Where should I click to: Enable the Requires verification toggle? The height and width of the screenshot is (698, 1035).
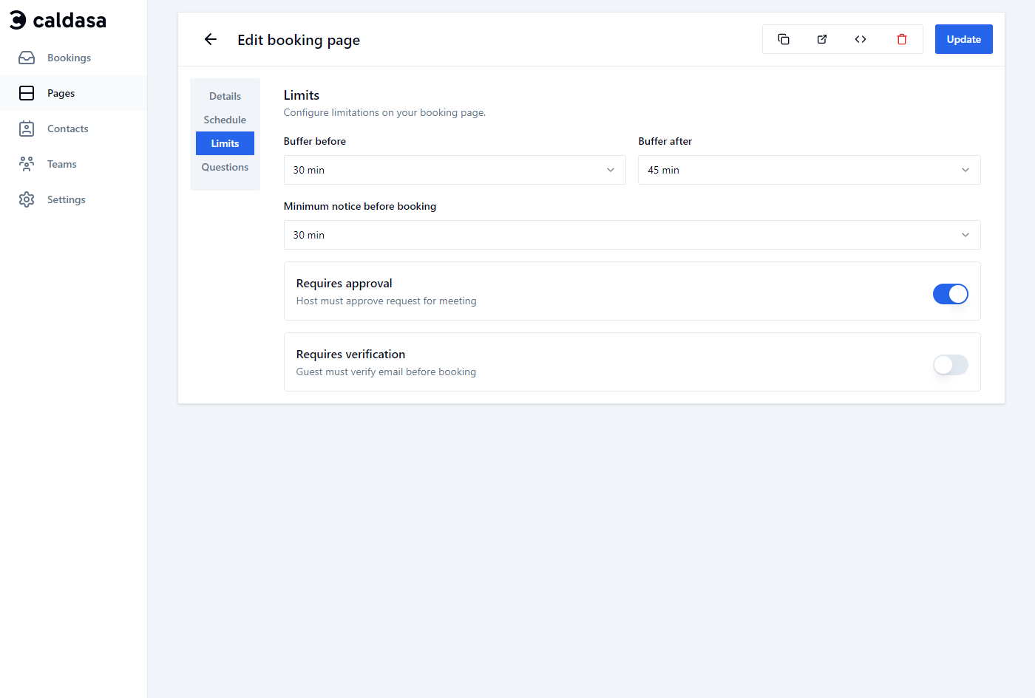pyautogui.click(x=950, y=365)
